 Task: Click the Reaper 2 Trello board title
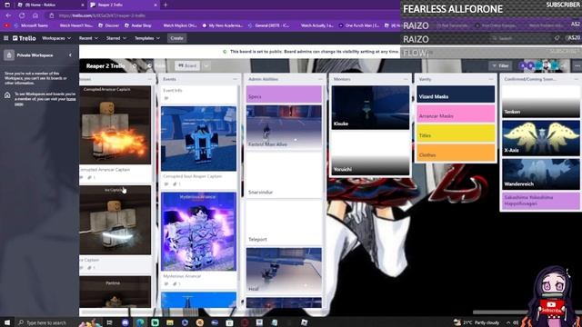point(105,66)
